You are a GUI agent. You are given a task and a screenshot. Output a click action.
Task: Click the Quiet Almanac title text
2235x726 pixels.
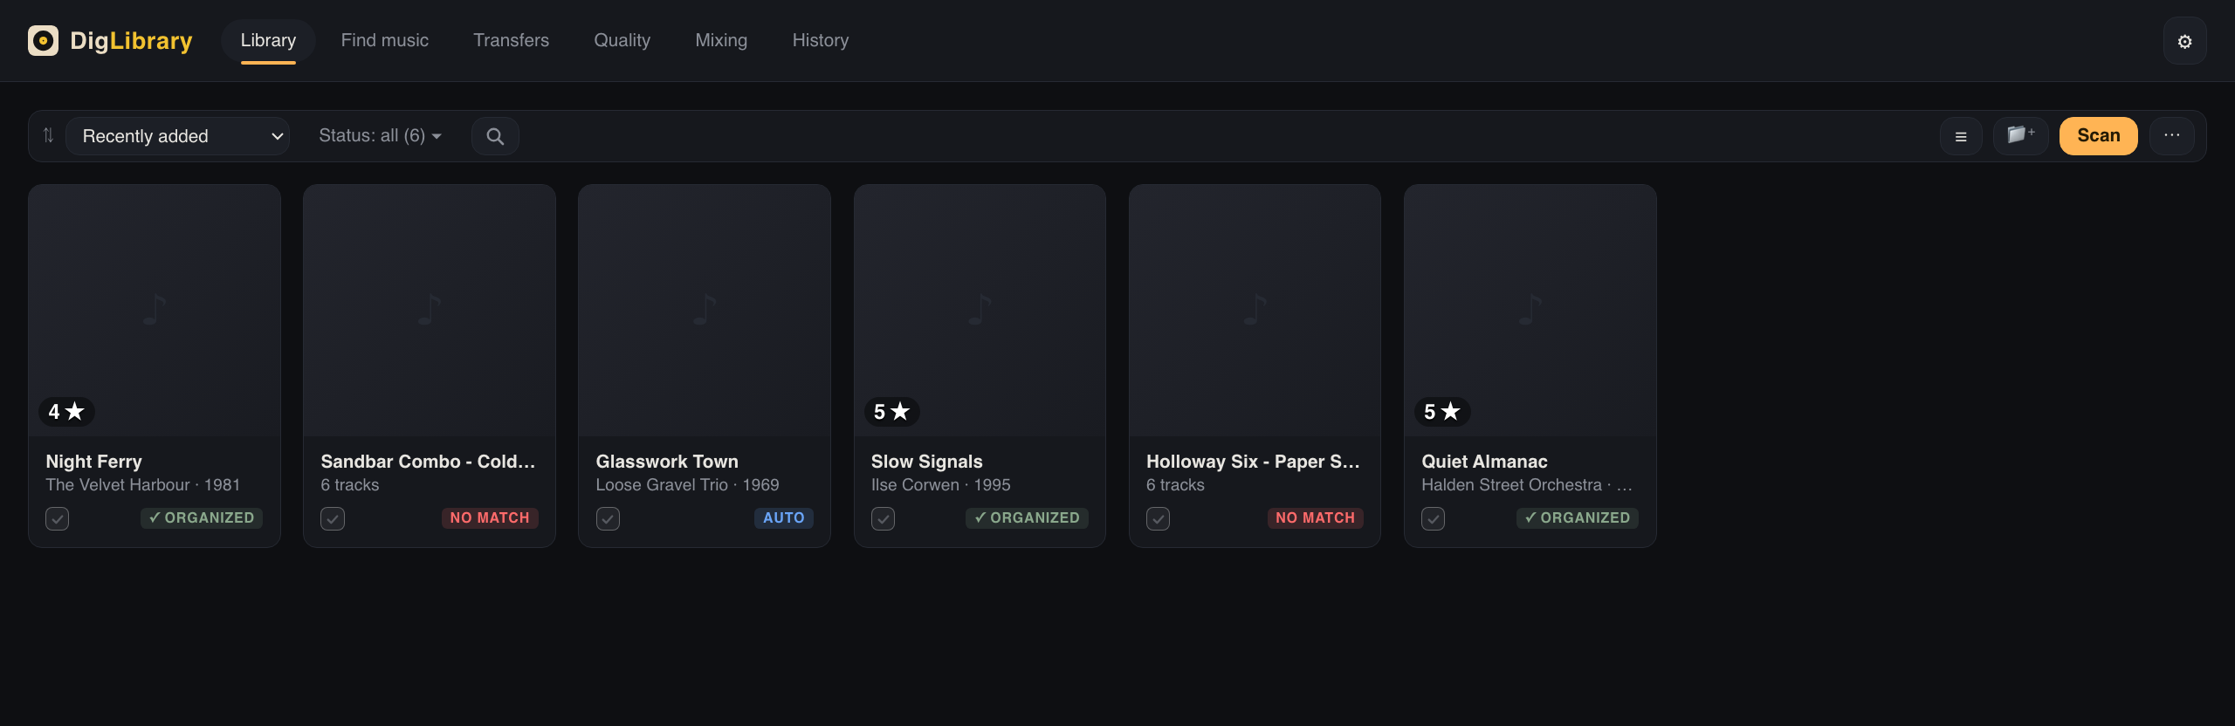pyautogui.click(x=1484, y=462)
